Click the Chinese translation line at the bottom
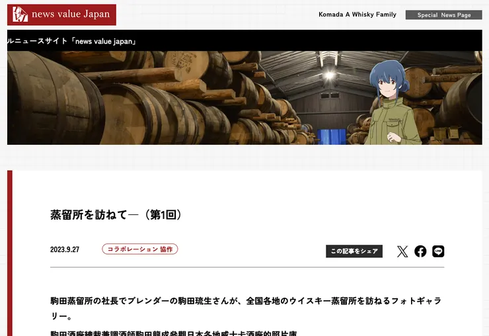This screenshot has width=489, height=336. pos(174,333)
